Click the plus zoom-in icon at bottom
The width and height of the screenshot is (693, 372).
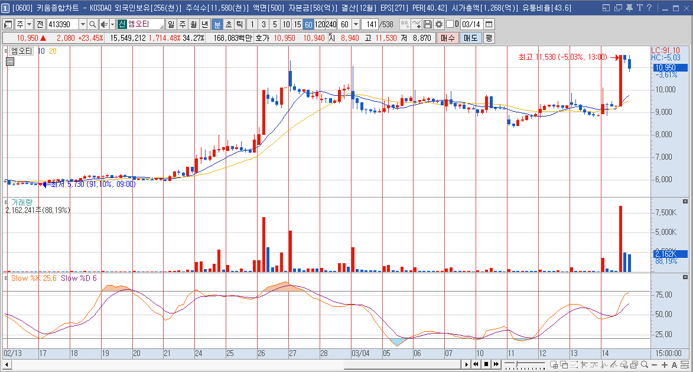click(x=664, y=364)
